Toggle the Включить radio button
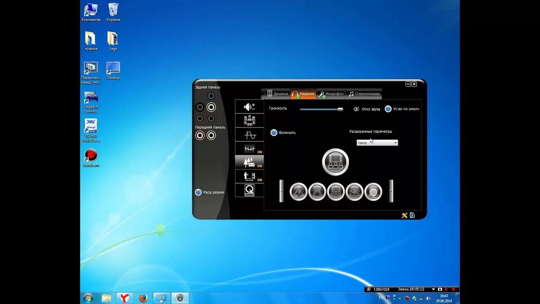This screenshot has height=304, width=540. 274,133
